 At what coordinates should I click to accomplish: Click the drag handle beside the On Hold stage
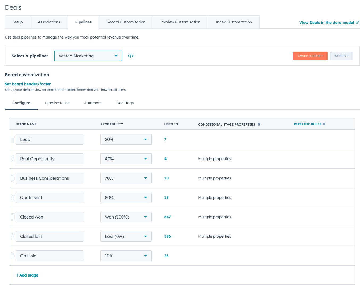pyautogui.click(x=12, y=256)
